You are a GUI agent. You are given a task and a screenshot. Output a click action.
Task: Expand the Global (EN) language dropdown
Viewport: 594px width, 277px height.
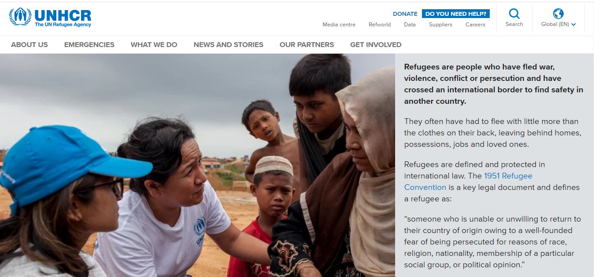pyautogui.click(x=558, y=24)
